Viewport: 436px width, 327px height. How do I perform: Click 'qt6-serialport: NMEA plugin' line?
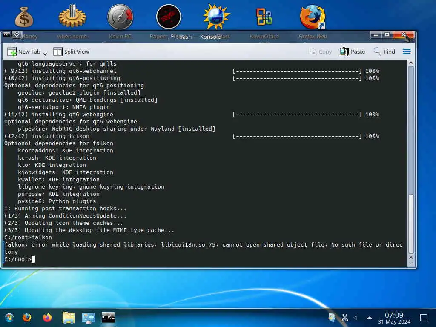point(64,107)
